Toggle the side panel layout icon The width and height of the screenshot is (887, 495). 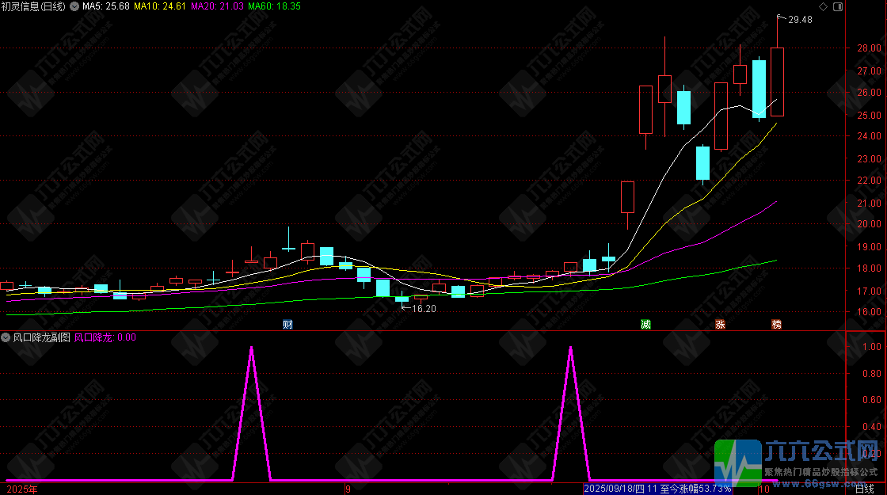[x=838, y=7]
